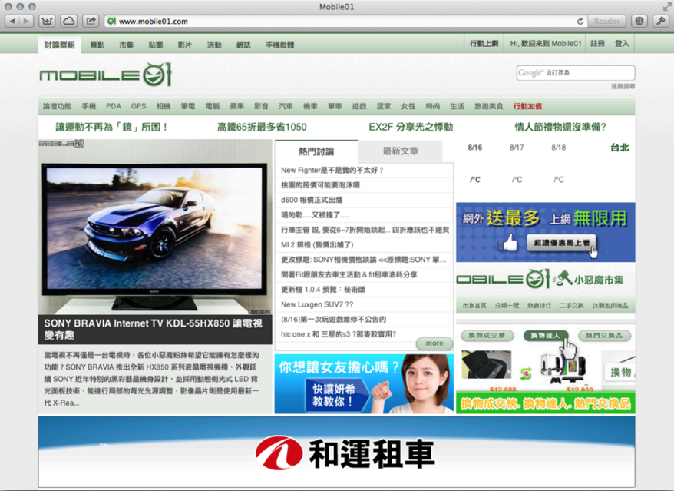
Task: Open 市集 in the top navigation
Action: click(x=127, y=45)
